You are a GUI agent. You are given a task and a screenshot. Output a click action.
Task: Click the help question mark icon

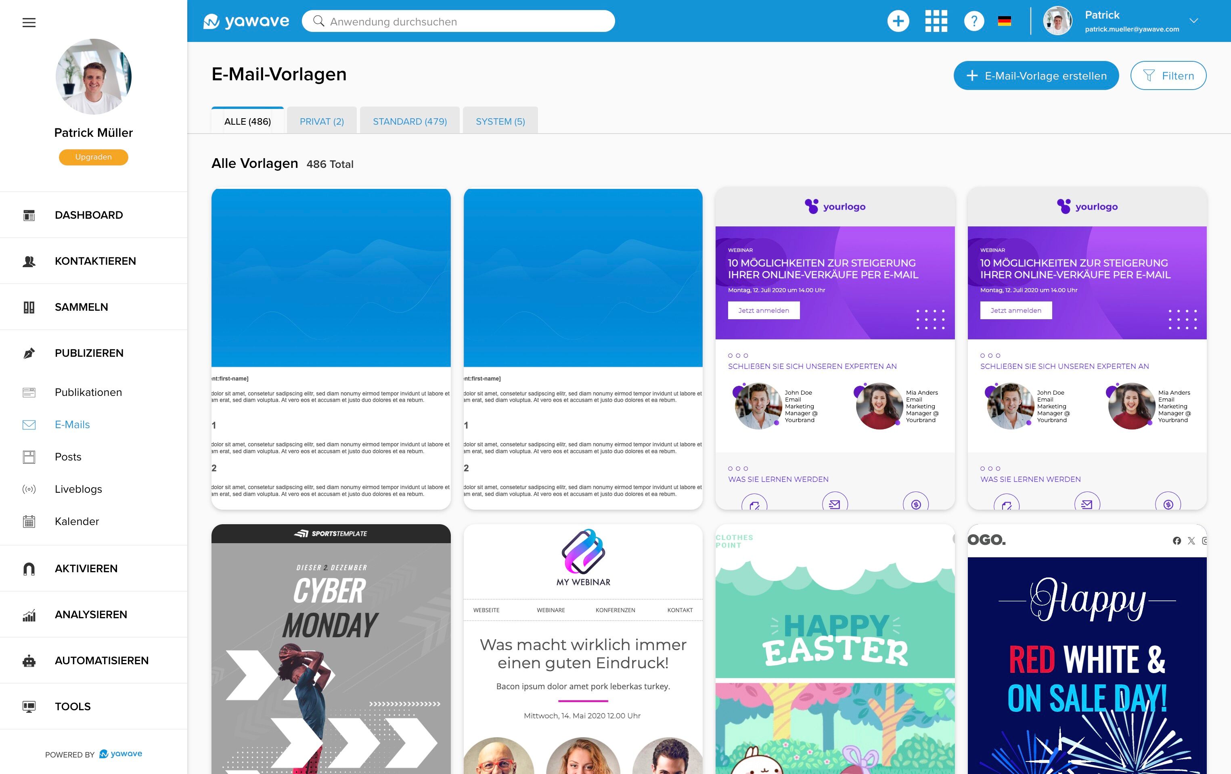973,21
